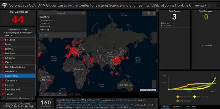The image size is (220, 109).
Task: Switch to Active Cases tab
Action: pos(74,94)
